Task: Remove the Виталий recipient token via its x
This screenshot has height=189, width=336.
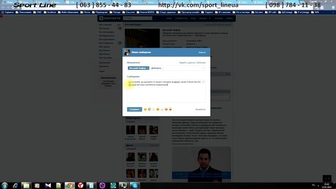Action: pos(148,68)
